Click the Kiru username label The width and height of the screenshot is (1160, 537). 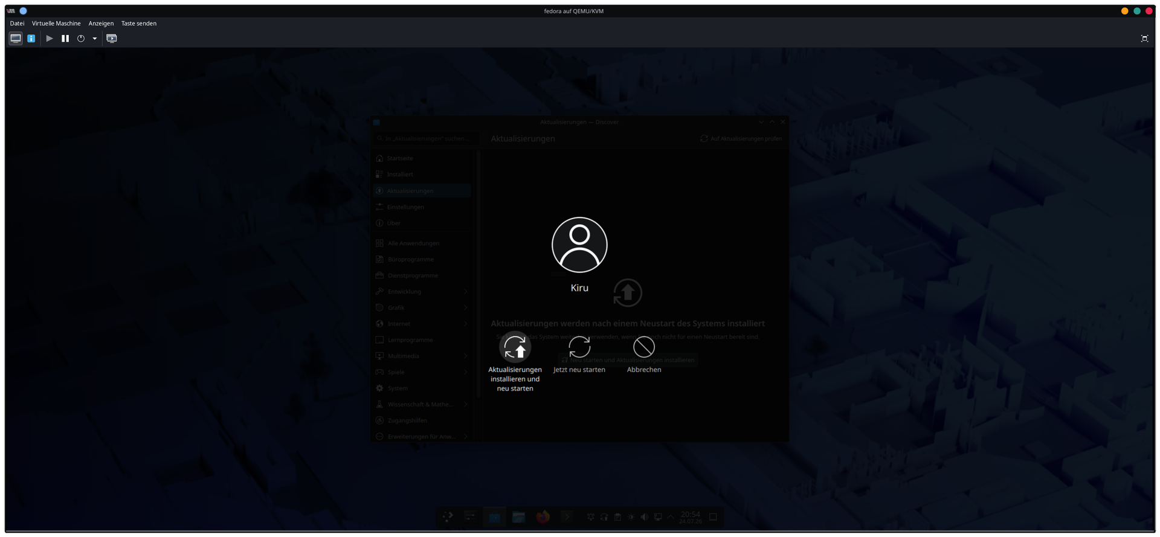coord(579,288)
